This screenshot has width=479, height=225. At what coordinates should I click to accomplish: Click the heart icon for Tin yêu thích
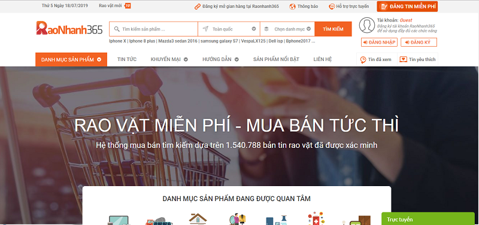(404, 59)
